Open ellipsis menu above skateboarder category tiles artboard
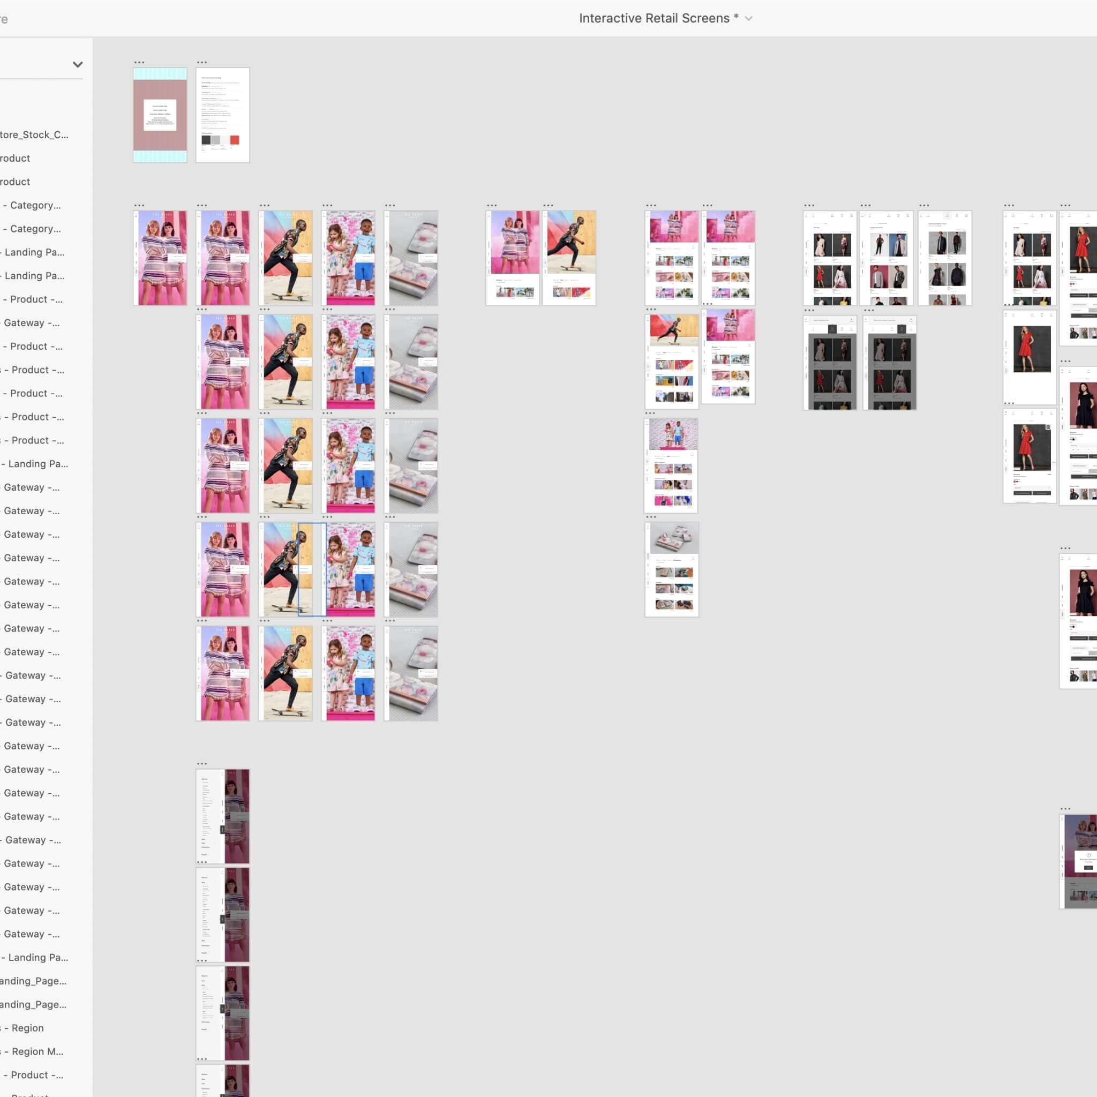This screenshot has width=1097, height=1097. [x=651, y=310]
